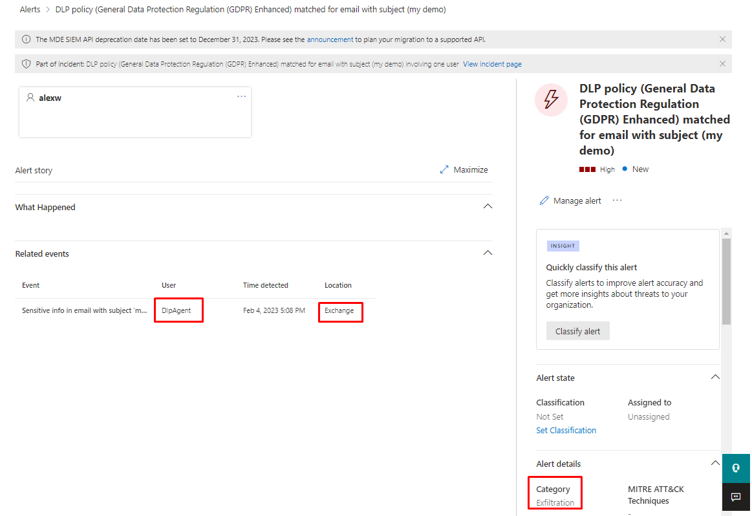Open more options next to Manage alert
The height and width of the screenshot is (516, 752).
tap(617, 200)
